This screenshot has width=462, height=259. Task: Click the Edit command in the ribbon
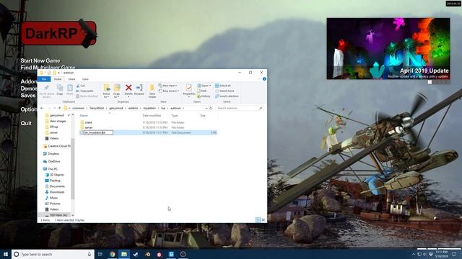[x=202, y=91]
